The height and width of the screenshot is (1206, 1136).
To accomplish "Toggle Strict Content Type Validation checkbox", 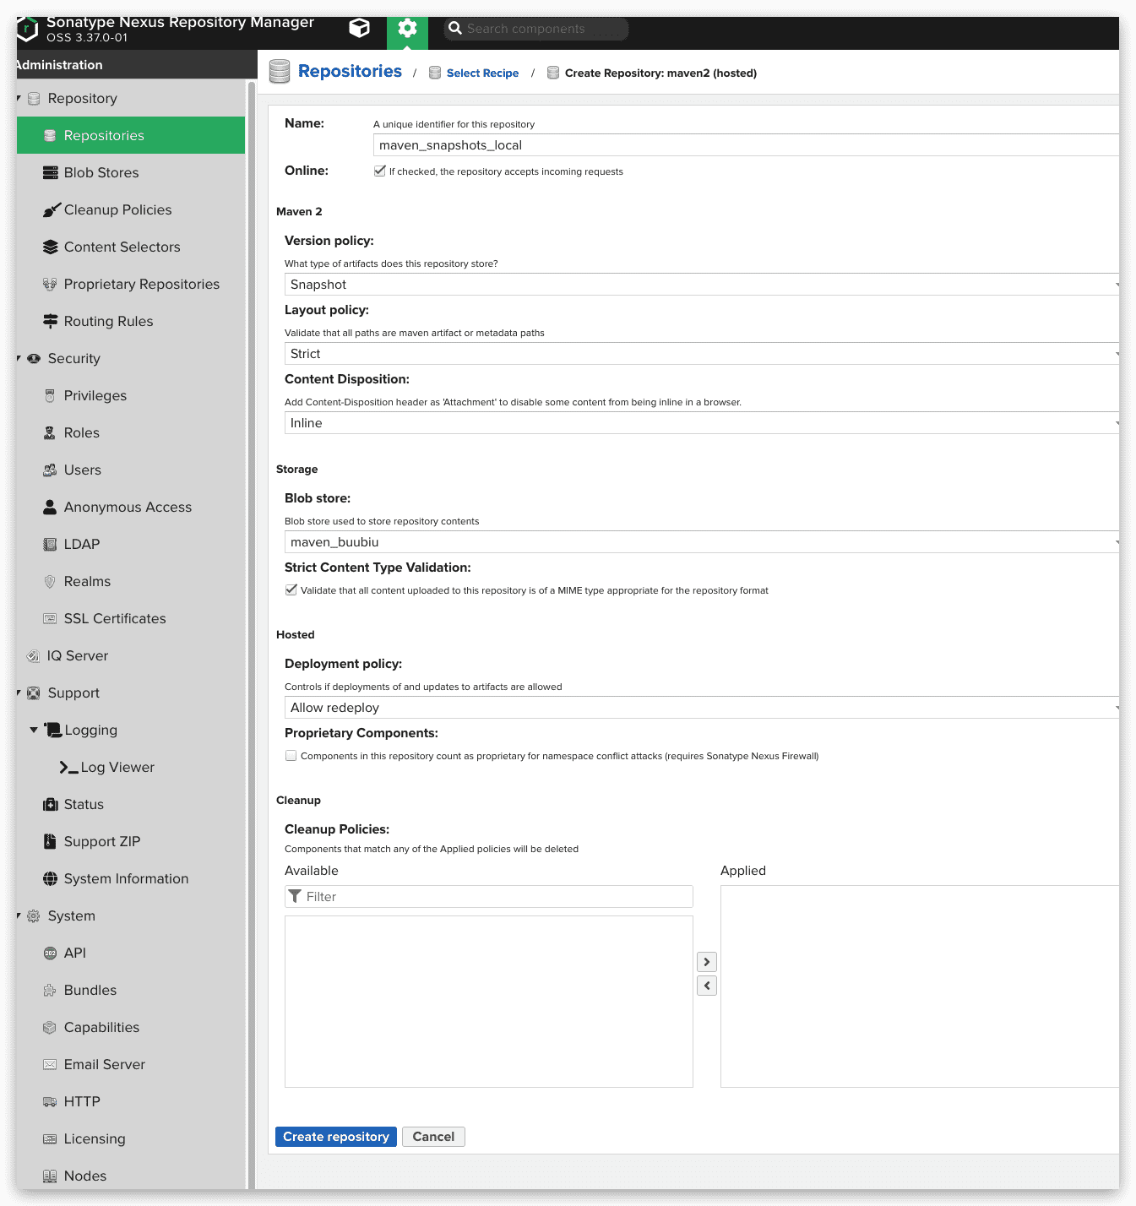I will 291,590.
